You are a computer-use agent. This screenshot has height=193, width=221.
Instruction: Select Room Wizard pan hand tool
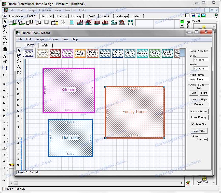[x=19, y=73]
